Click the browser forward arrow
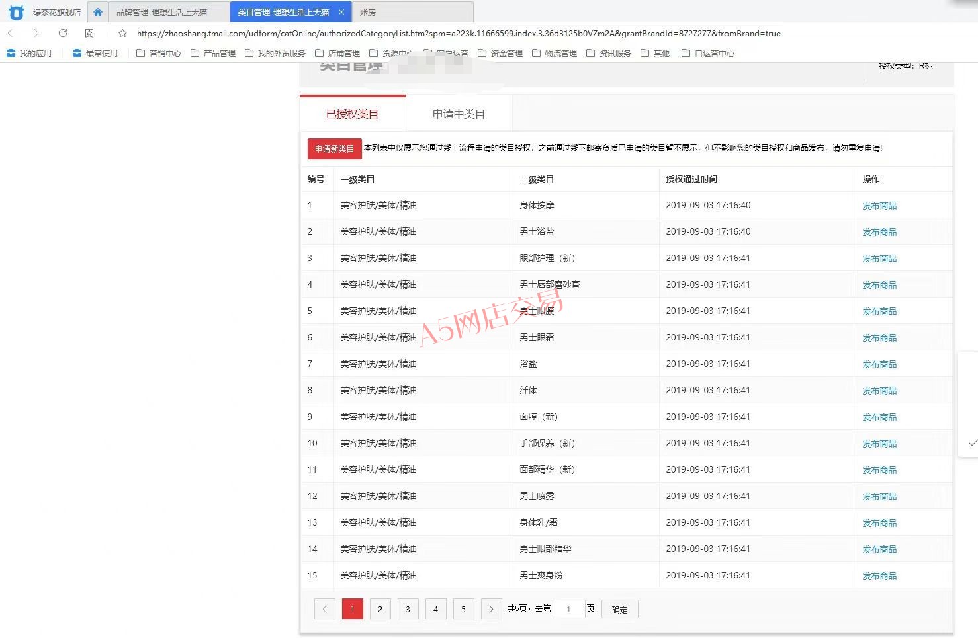This screenshot has width=978, height=638. click(x=36, y=33)
